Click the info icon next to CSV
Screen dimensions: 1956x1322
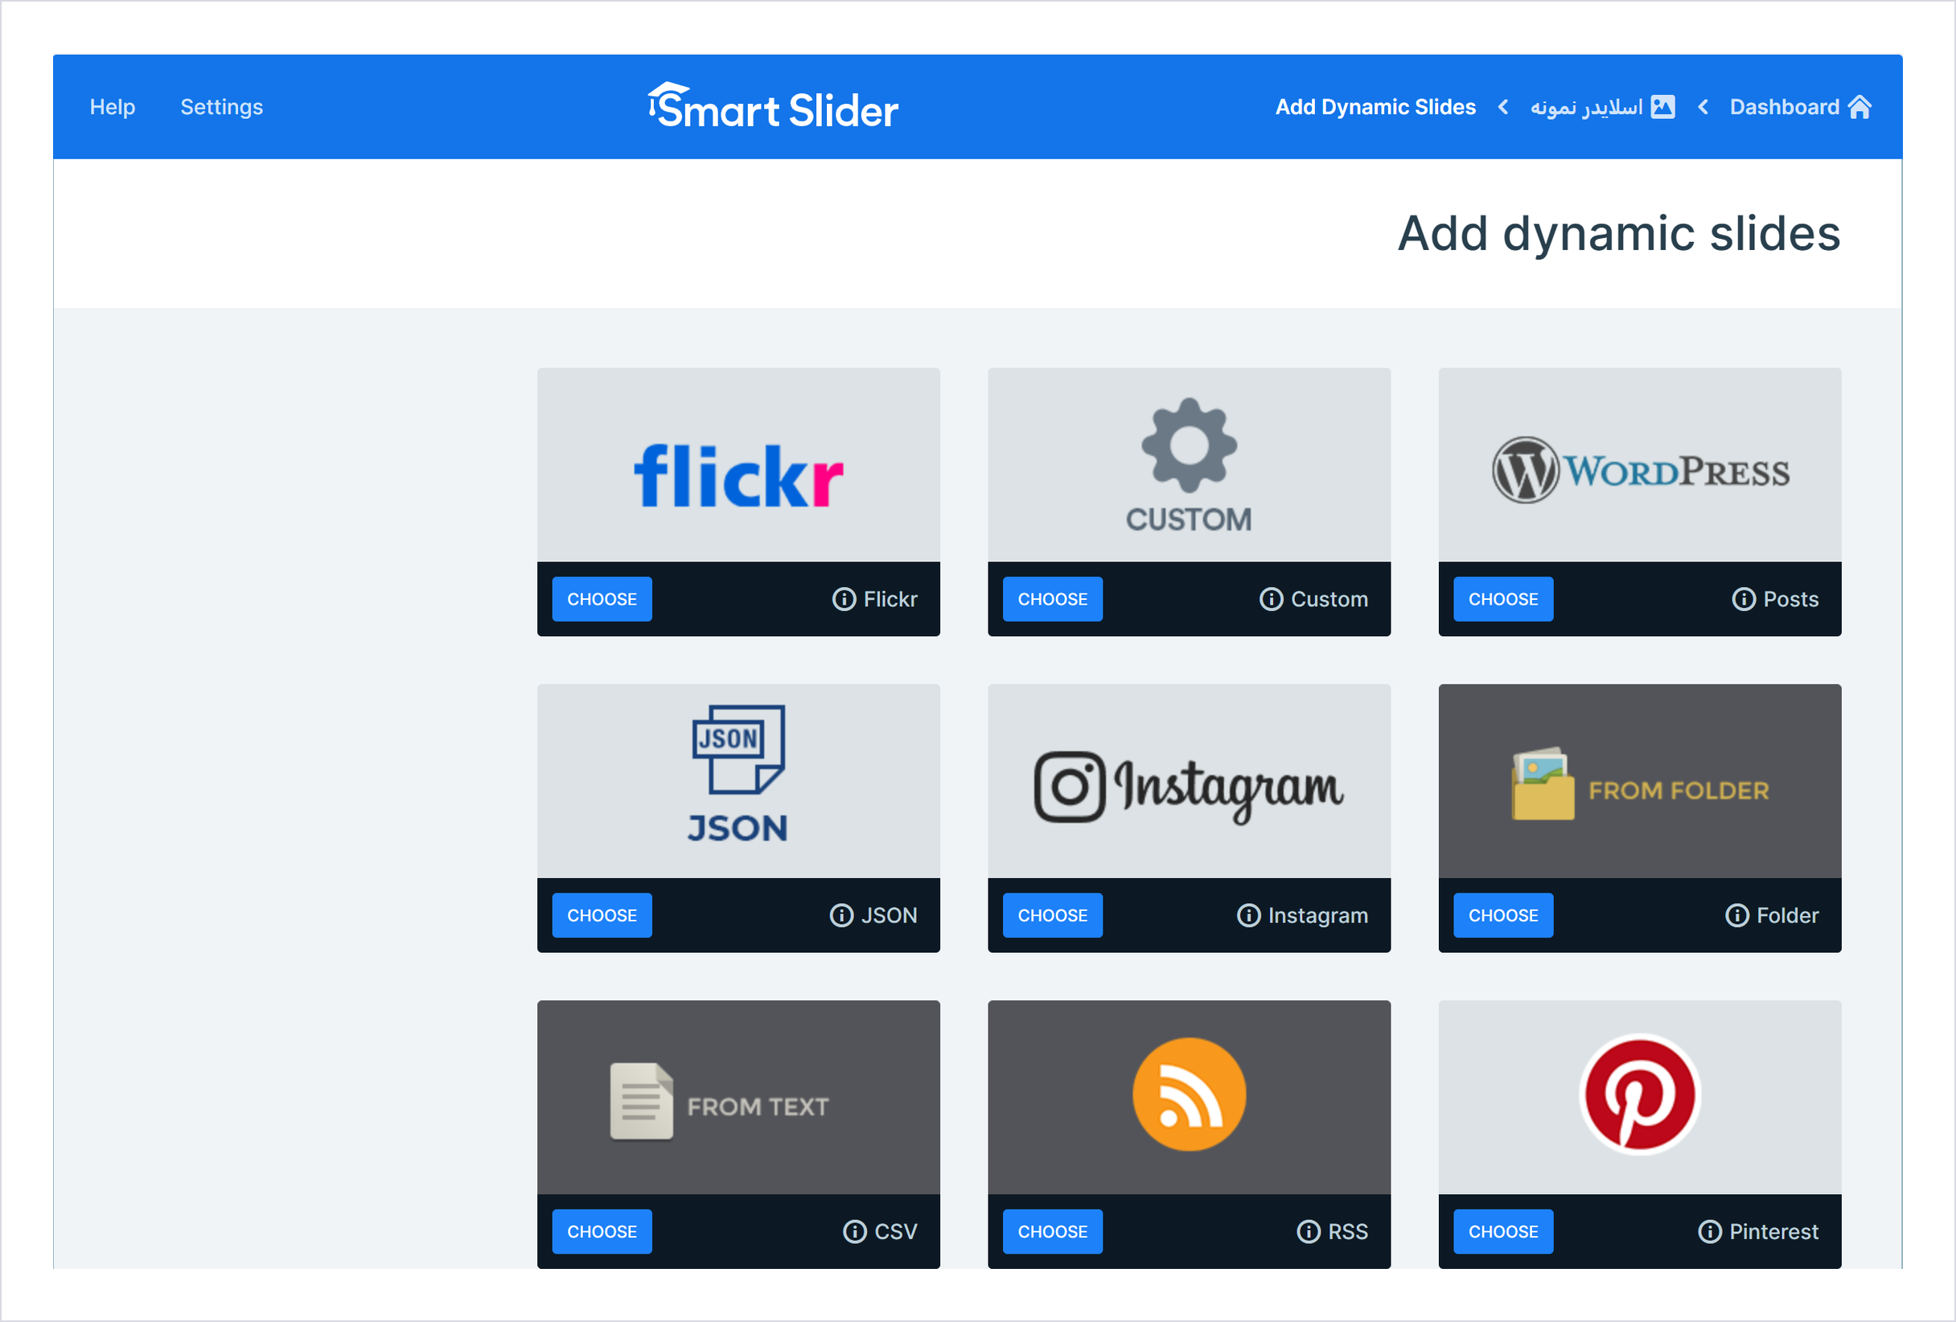[x=854, y=1232]
